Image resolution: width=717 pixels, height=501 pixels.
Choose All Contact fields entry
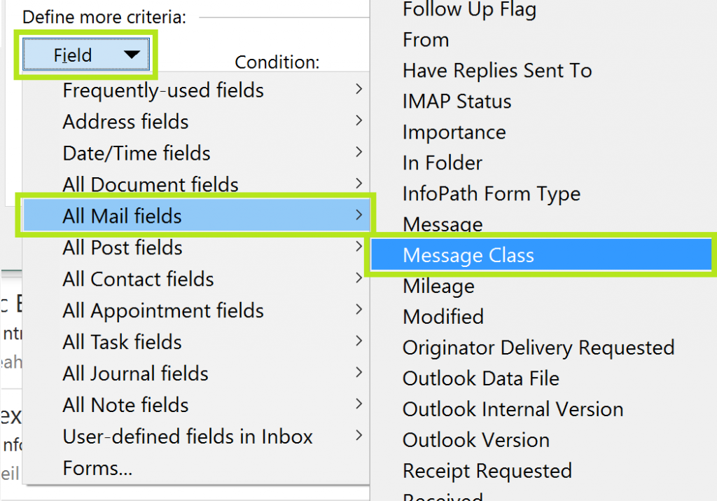(138, 279)
